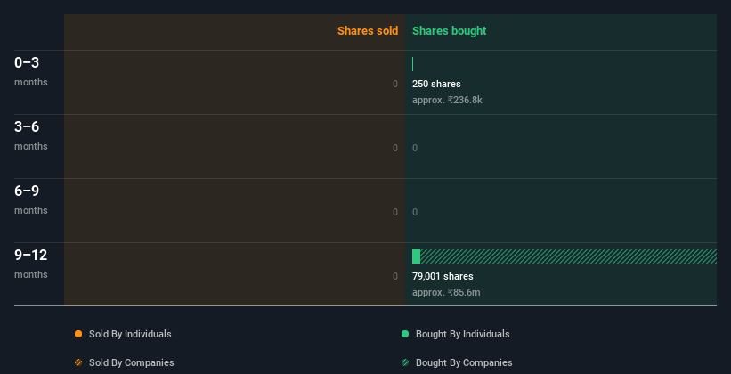Click the approx. ₹236.8k amount

[447, 100]
